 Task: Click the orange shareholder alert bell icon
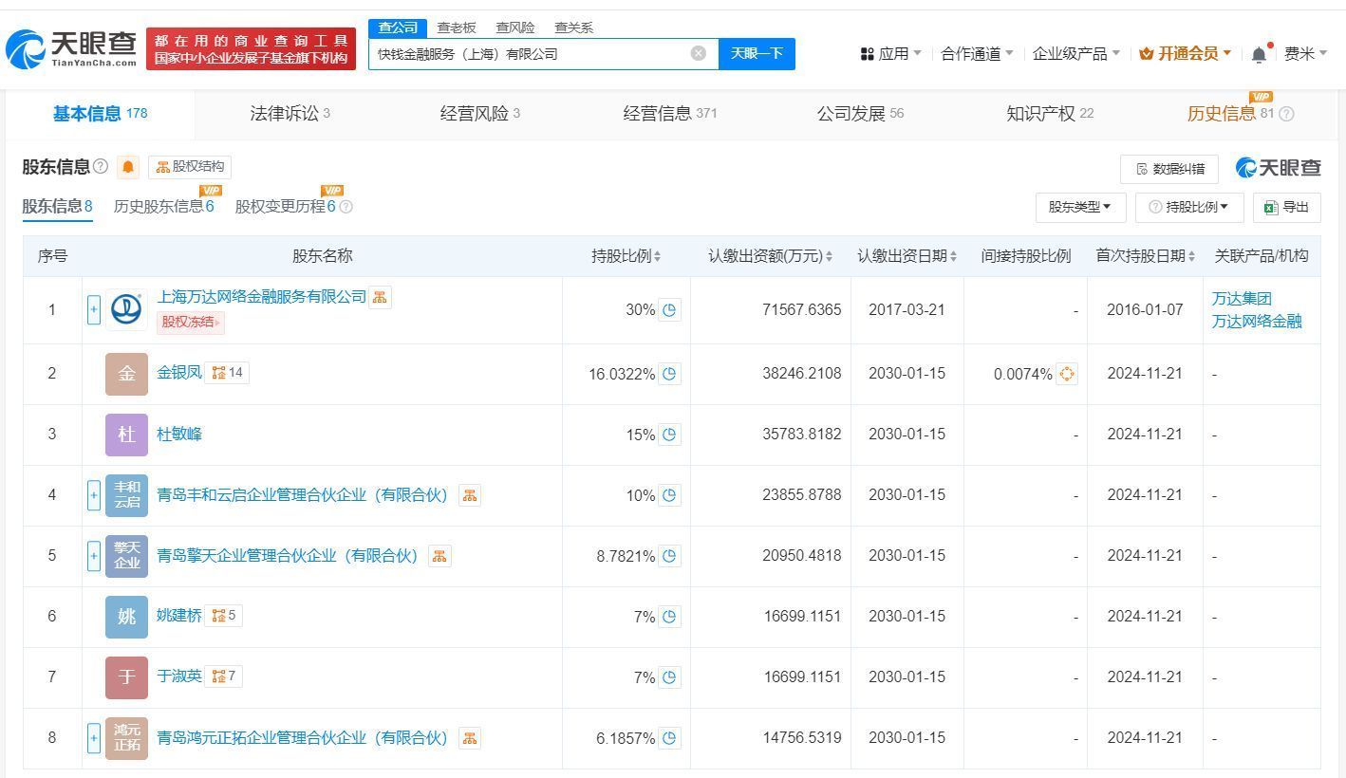[x=128, y=168]
